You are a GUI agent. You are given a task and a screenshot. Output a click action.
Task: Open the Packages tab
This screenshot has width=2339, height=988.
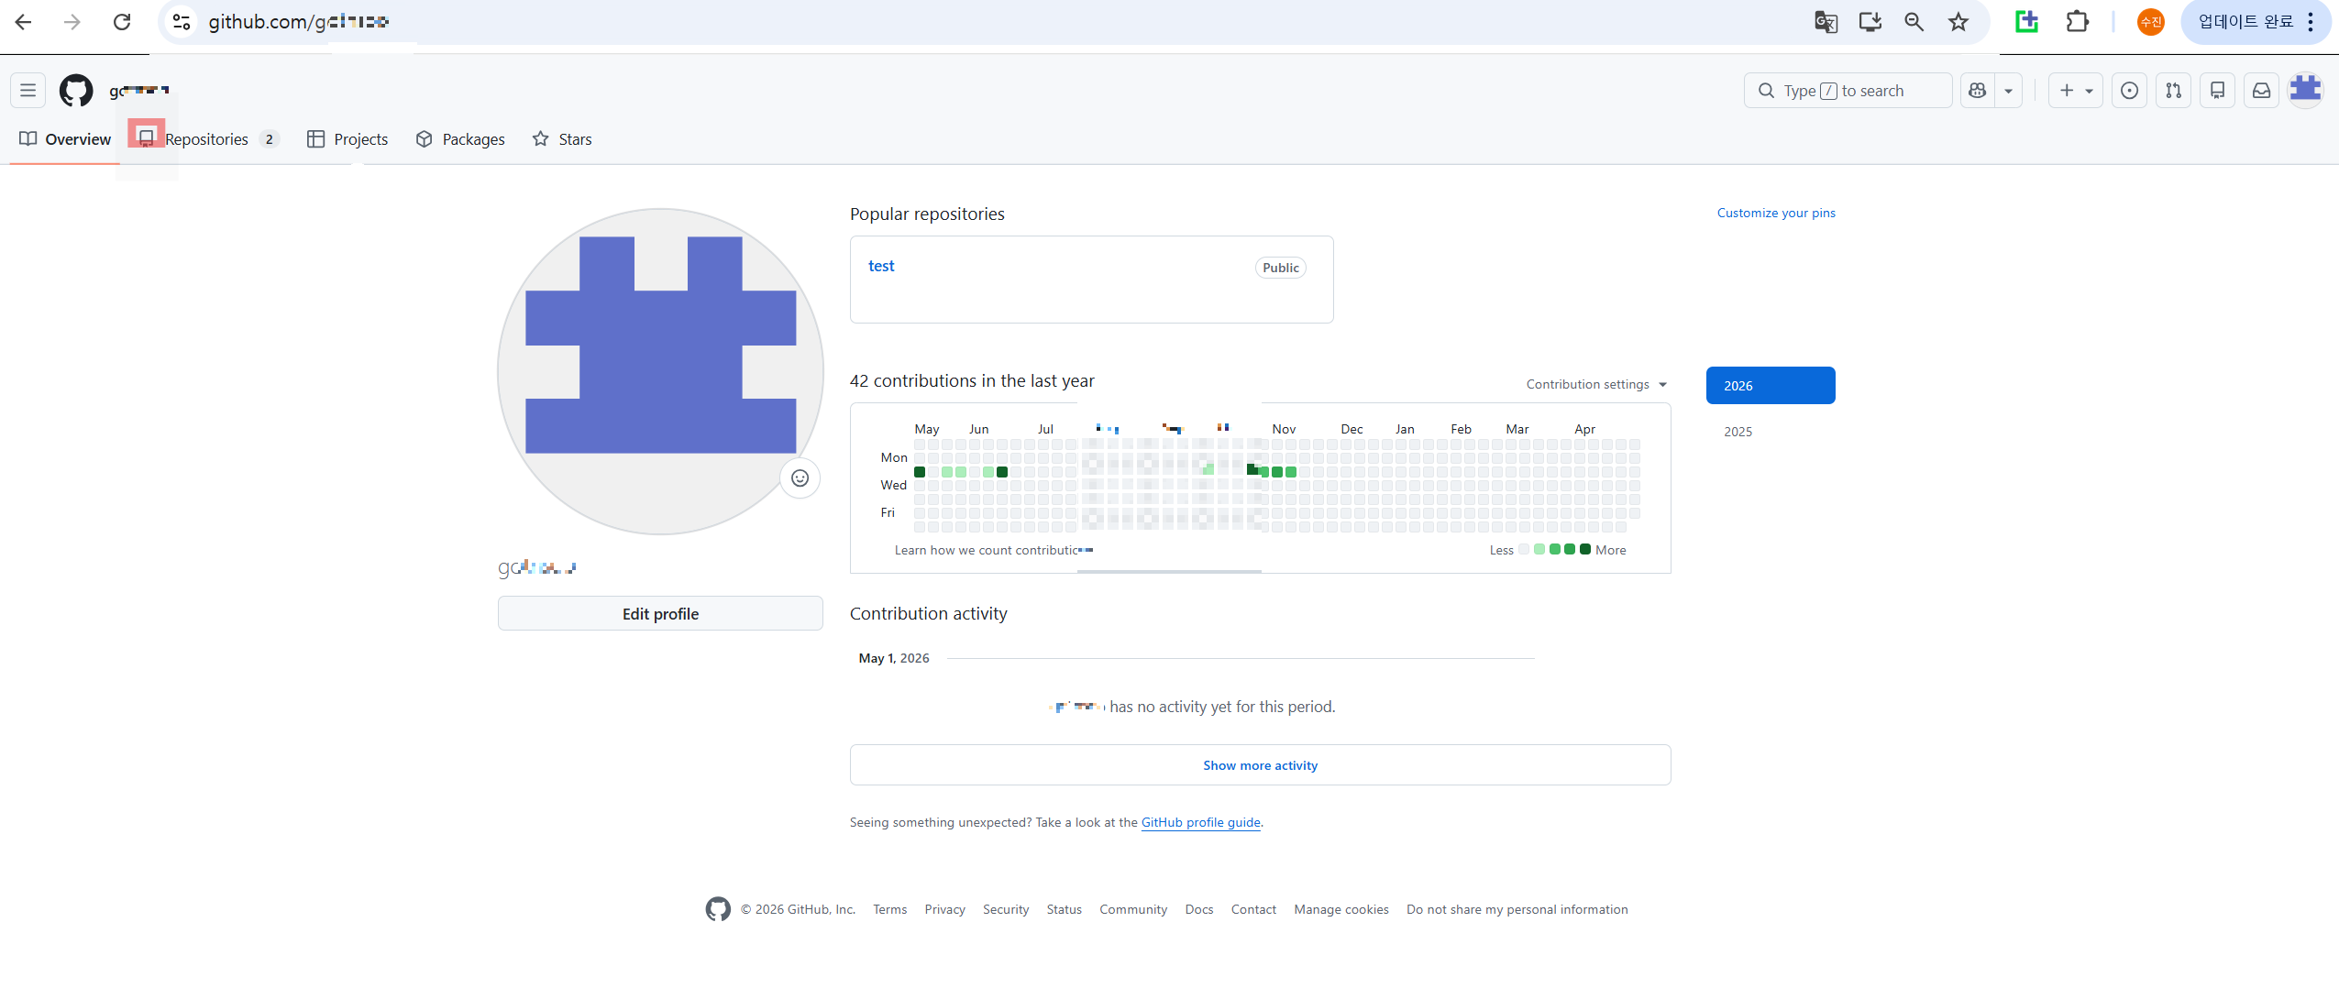[x=460, y=139]
